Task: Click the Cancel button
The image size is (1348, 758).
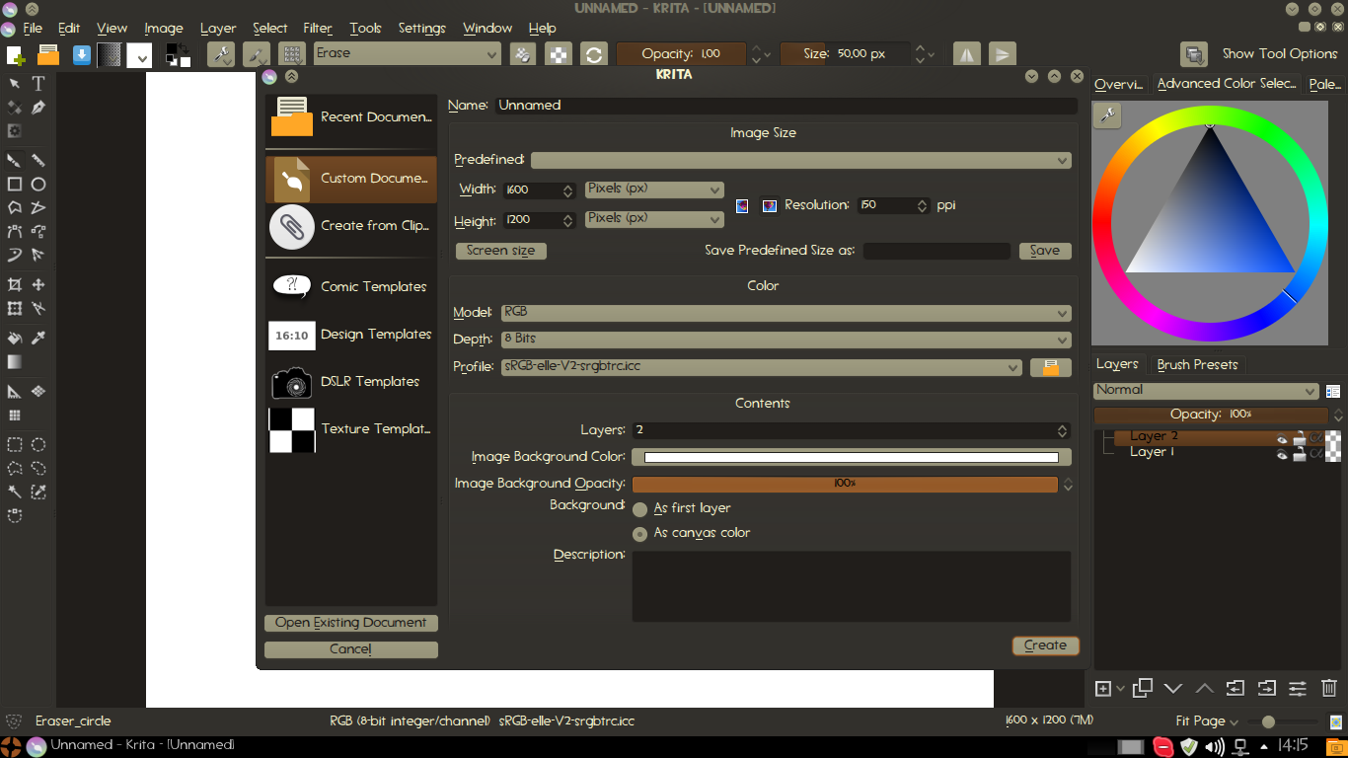Action: tap(351, 649)
